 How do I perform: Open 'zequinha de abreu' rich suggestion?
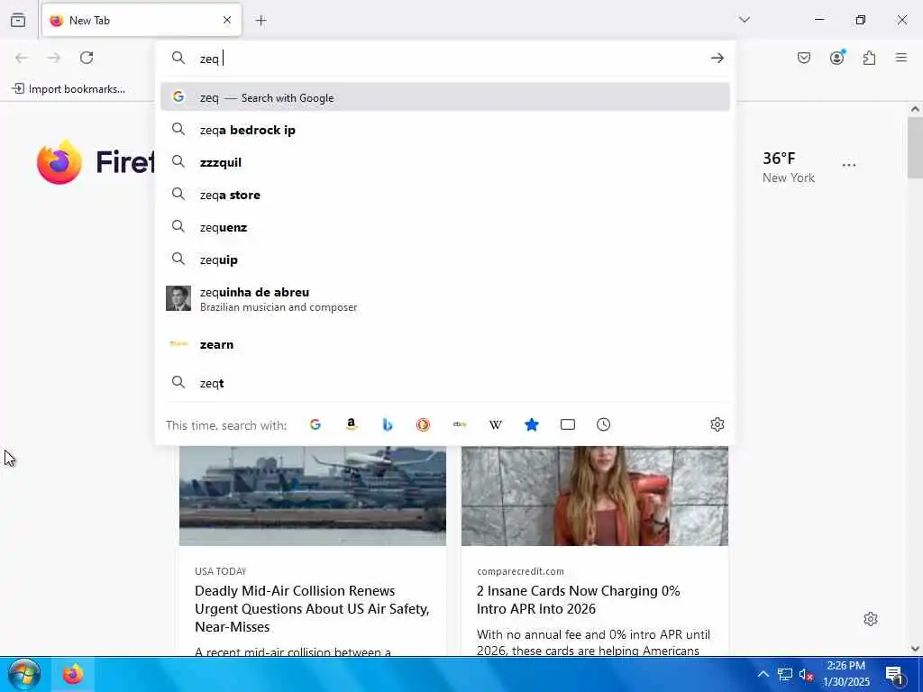pyautogui.click(x=445, y=299)
